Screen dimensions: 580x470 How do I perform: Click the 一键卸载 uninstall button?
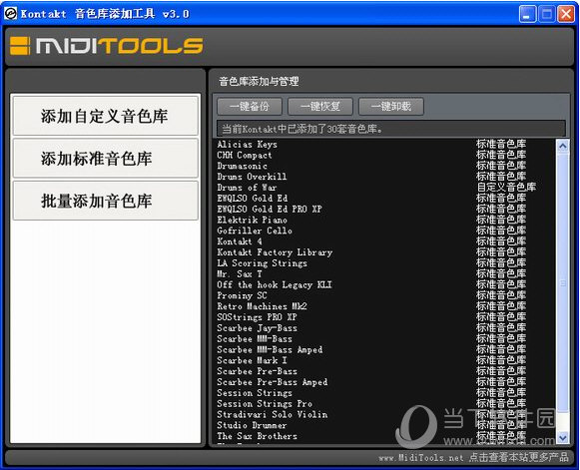(391, 107)
